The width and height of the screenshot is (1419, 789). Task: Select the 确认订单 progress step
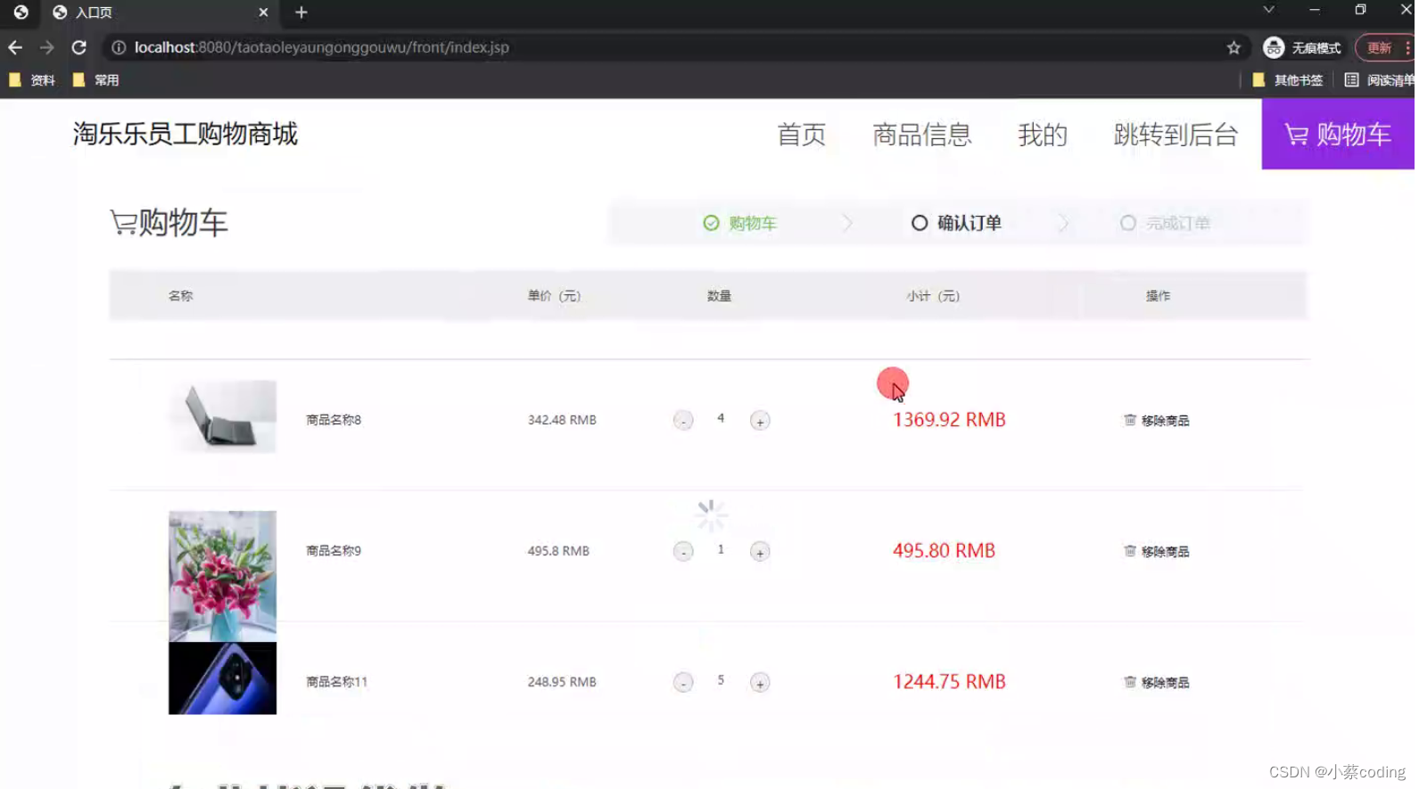[x=956, y=223]
